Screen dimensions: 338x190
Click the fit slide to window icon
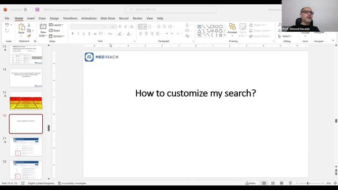click(x=335, y=183)
